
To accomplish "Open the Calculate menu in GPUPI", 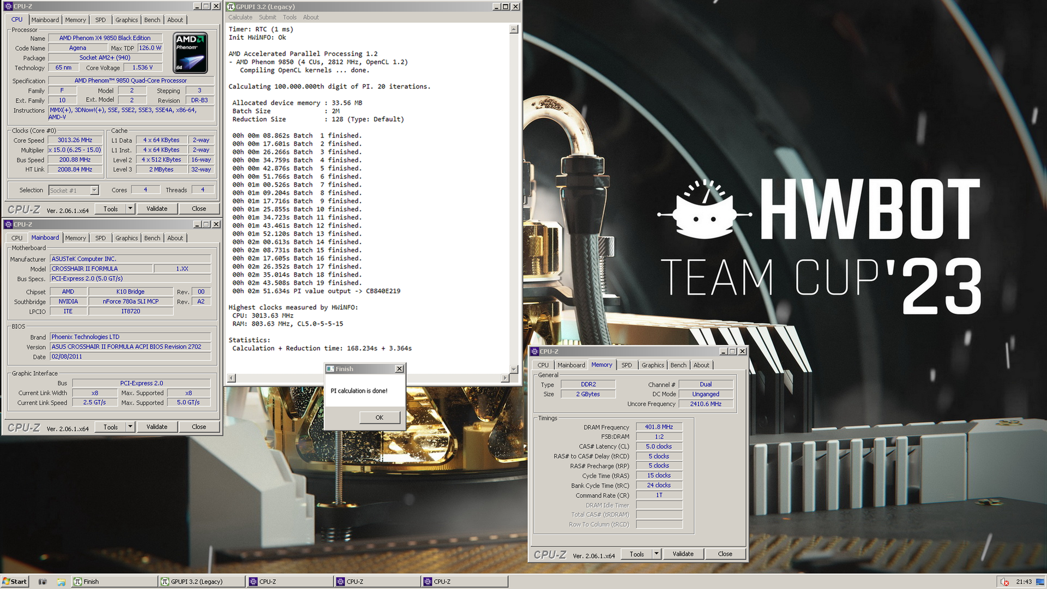I will [240, 17].
